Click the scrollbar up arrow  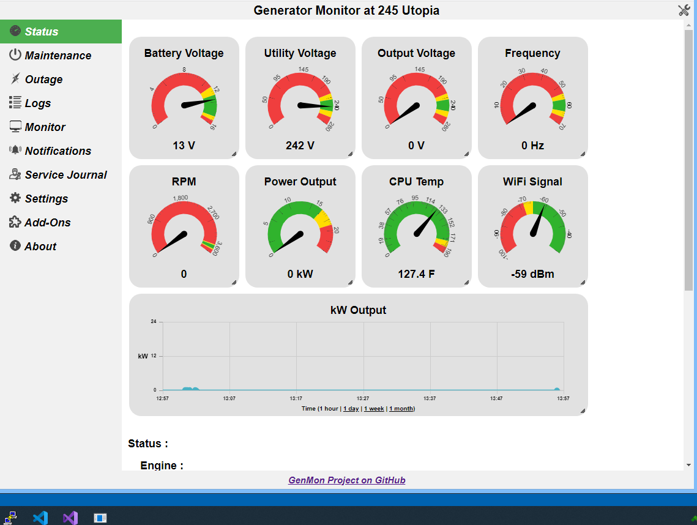pyautogui.click(x=688, y=25)
